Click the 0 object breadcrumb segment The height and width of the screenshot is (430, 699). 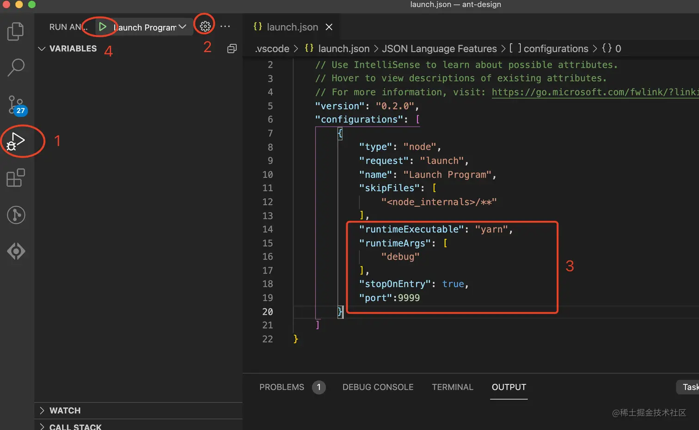coord(612,48)
